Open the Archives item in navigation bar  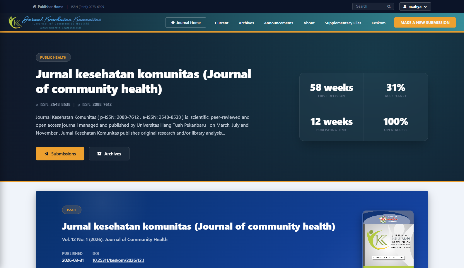246,23
